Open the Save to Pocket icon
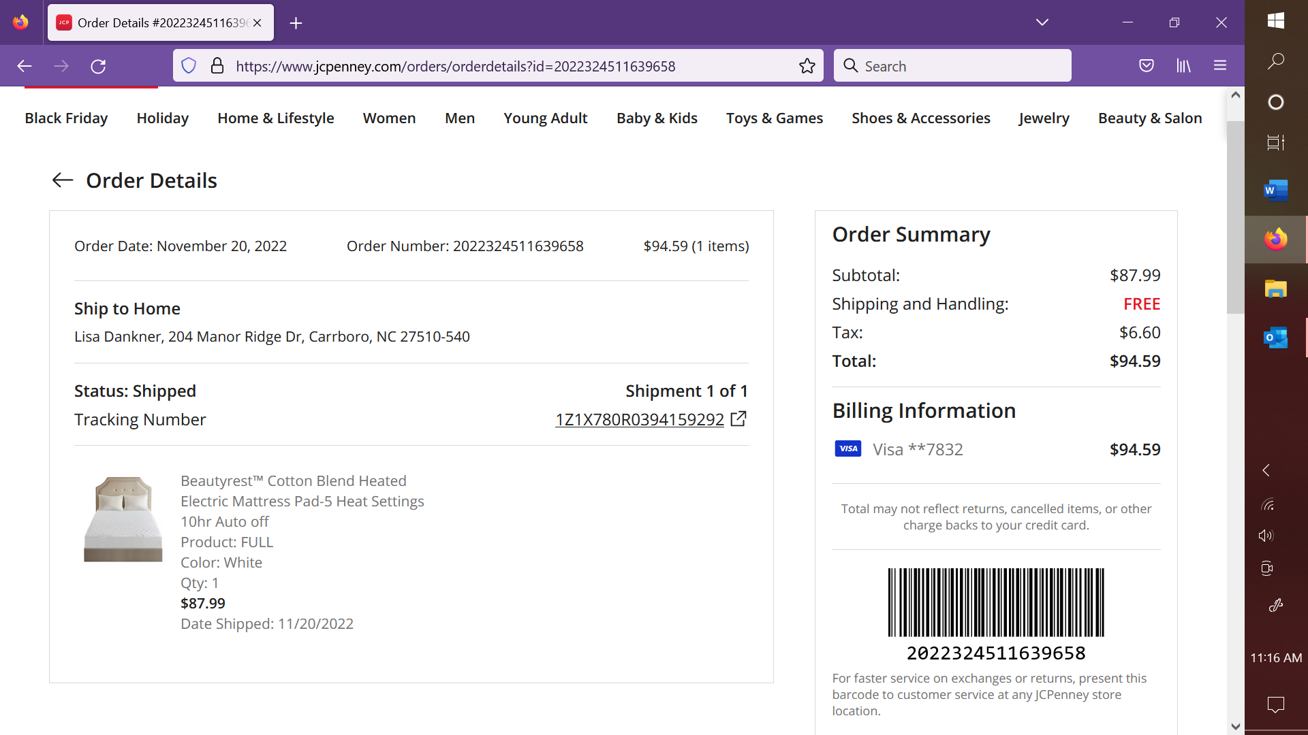Image resolution: width=1308 pixels, height=735 pixels. click(x=1147, y=66)
